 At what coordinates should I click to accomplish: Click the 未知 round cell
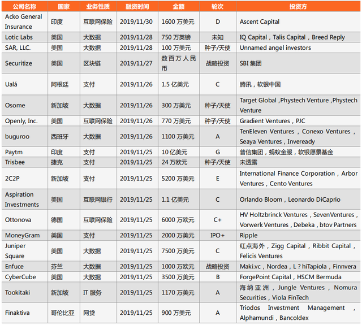click(x=217, y=37)
